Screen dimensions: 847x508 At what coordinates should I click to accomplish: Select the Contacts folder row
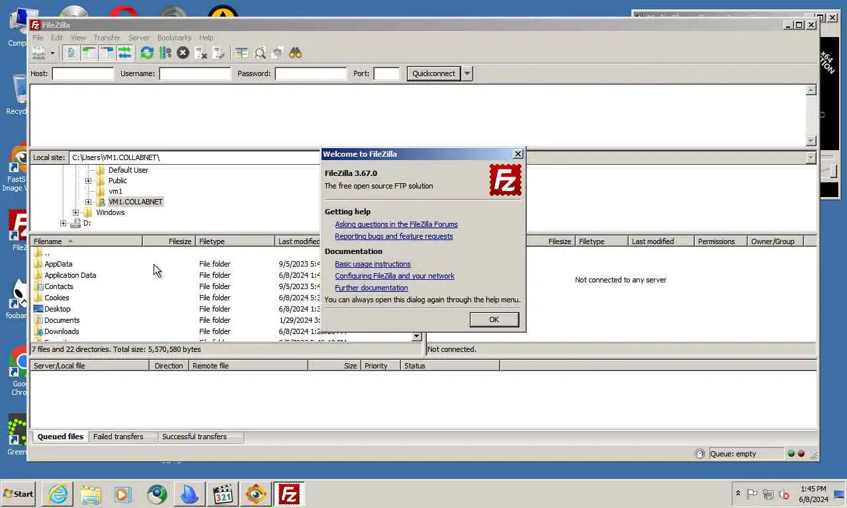(x=175, y=286)
